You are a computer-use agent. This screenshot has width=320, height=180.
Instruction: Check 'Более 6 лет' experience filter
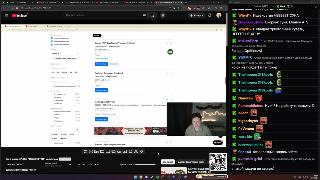pyautogui.click(x=52, y=103)
